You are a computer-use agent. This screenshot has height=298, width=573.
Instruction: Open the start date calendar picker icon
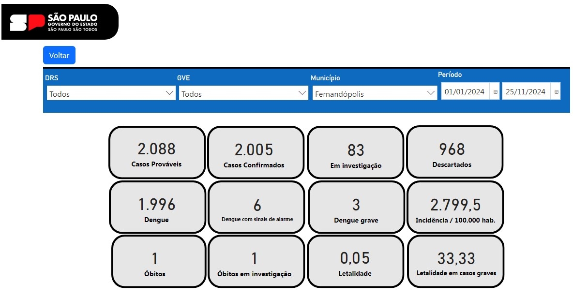495,92
